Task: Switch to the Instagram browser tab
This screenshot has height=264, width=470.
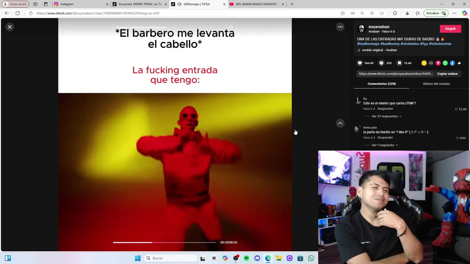Action: click(x=81, y=4)
